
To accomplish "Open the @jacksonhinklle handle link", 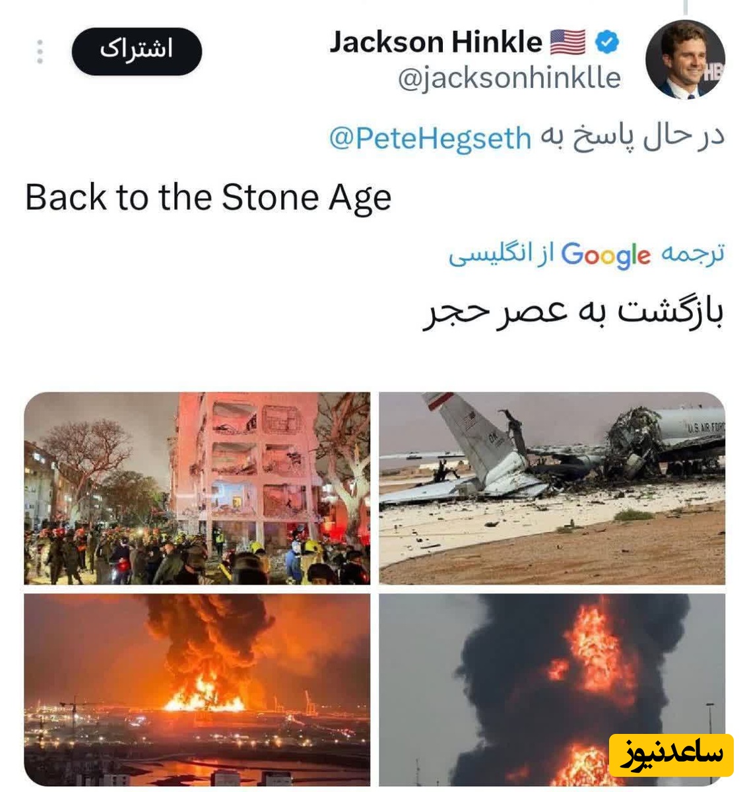I will click(509, 78).
